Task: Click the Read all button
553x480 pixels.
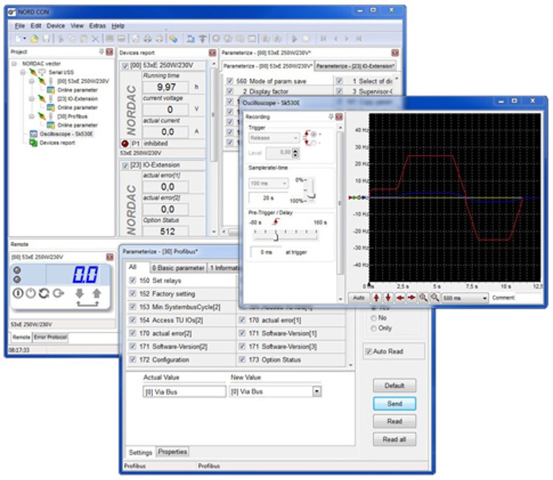Action: (x=394, y=440)
